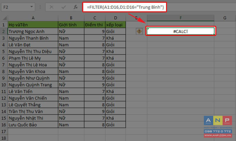Select cell 'Nguyễn Như Quỳnh'
Image resolution: width=236 pixels, height=141 pixels.
pos(33,78)
